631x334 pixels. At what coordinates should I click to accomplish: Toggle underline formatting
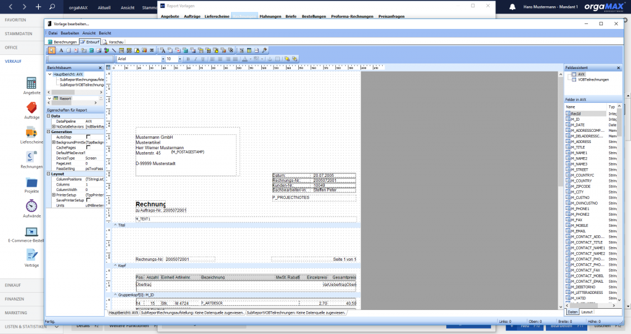click(203, 59)
